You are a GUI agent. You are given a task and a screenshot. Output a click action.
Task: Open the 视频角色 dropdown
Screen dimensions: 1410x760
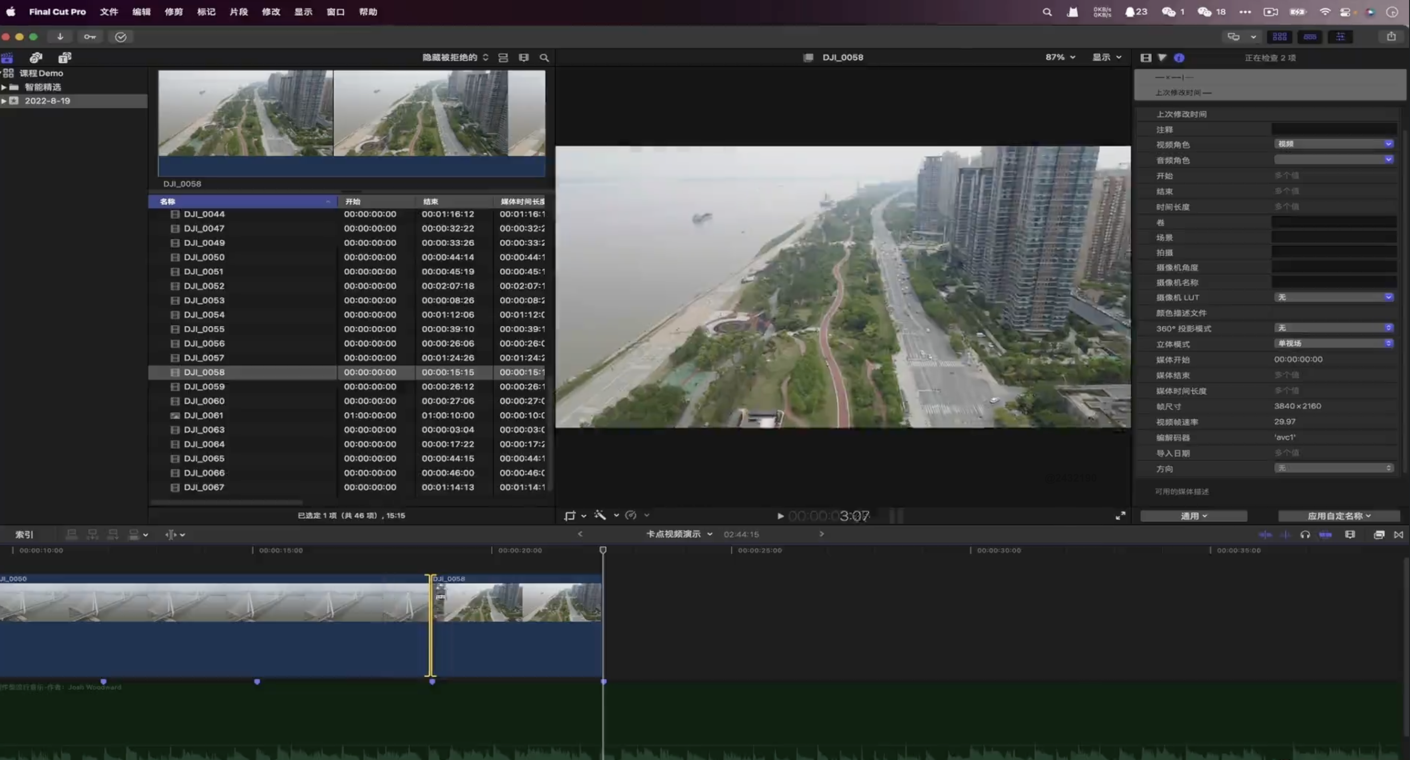[x=1333, y=144]
